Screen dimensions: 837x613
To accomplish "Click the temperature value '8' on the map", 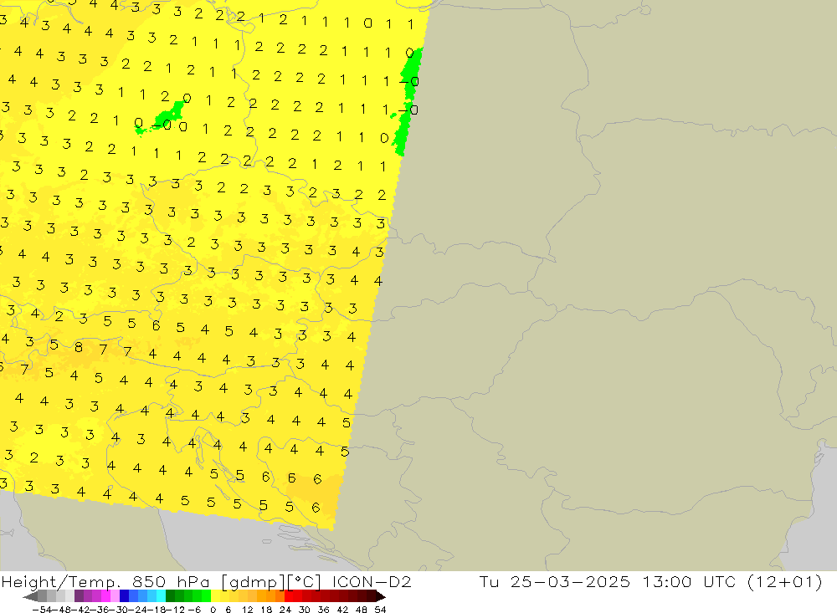I will [x=79, y=348].
